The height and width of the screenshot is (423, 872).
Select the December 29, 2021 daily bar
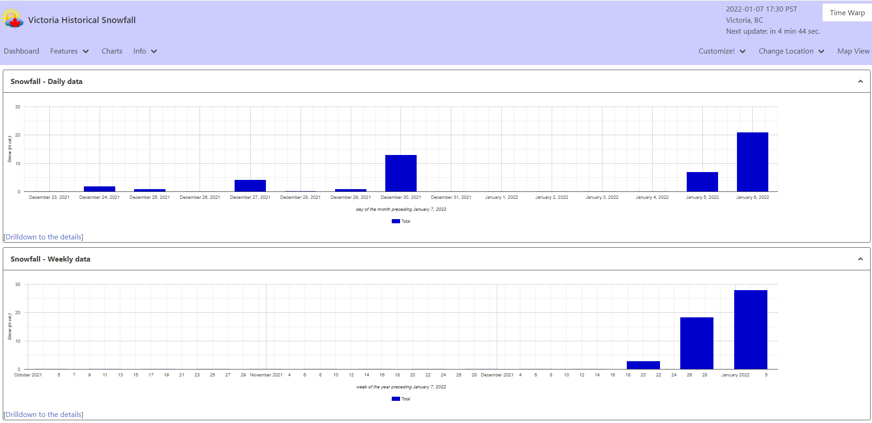pyautogui.click(x=350, y=190)
